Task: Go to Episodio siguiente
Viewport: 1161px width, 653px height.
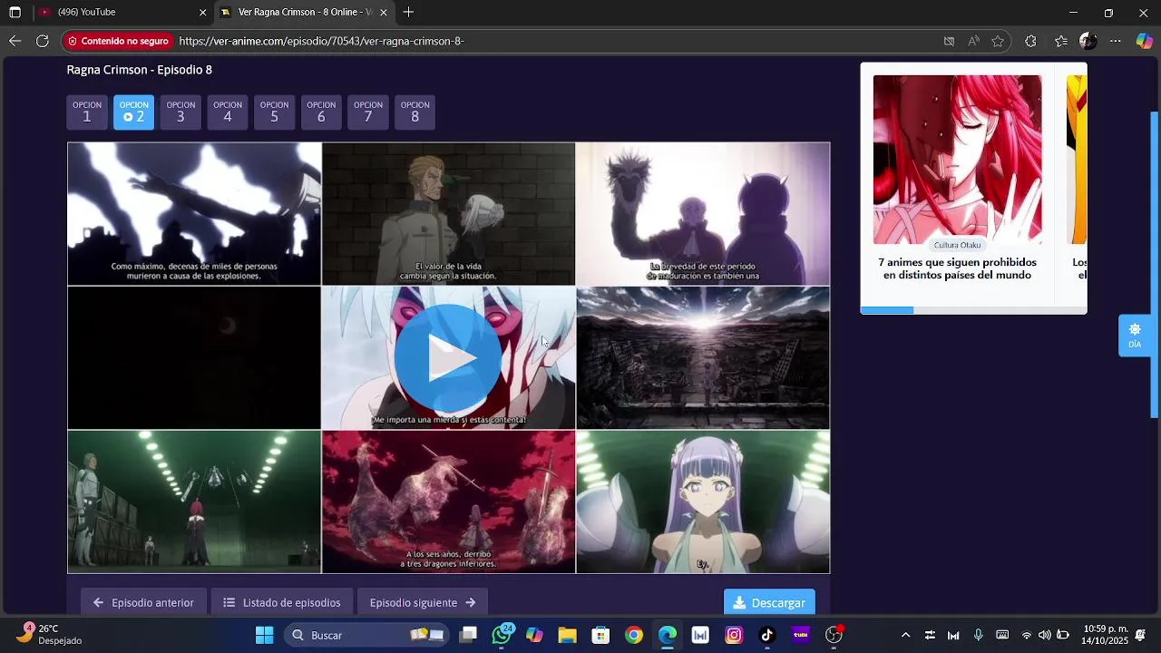Action: 423,602
